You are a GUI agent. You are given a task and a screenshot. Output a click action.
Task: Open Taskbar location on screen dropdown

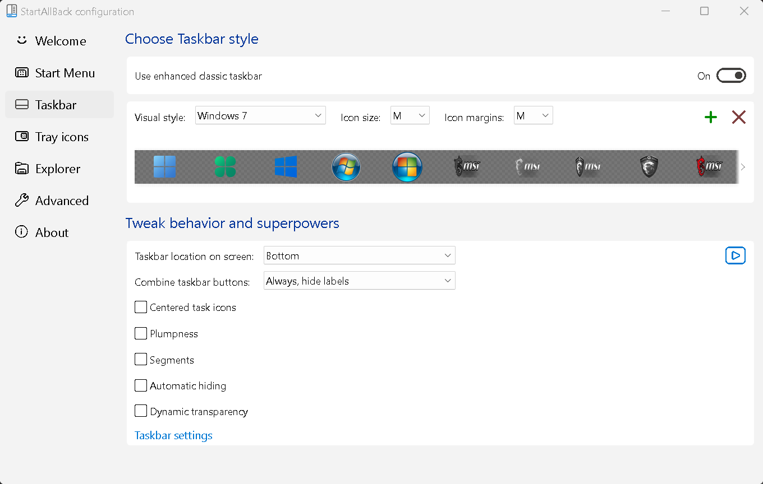(360, 255)
